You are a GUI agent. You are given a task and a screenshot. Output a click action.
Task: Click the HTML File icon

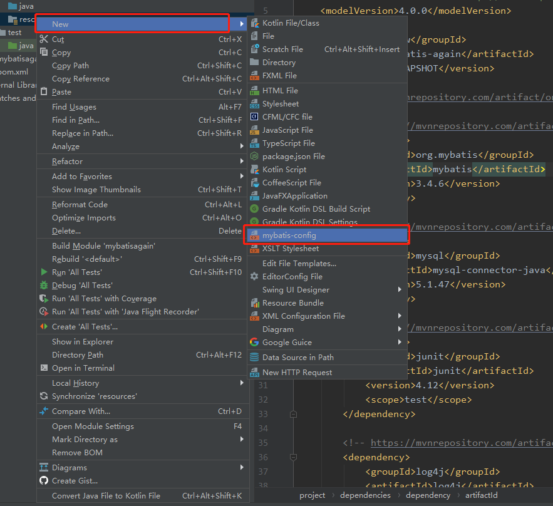(x=254, y=91)
